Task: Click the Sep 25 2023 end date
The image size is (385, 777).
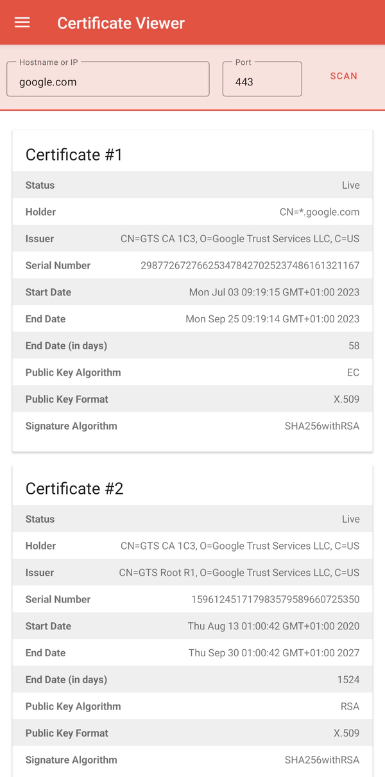Action: (x=272, y=319)
